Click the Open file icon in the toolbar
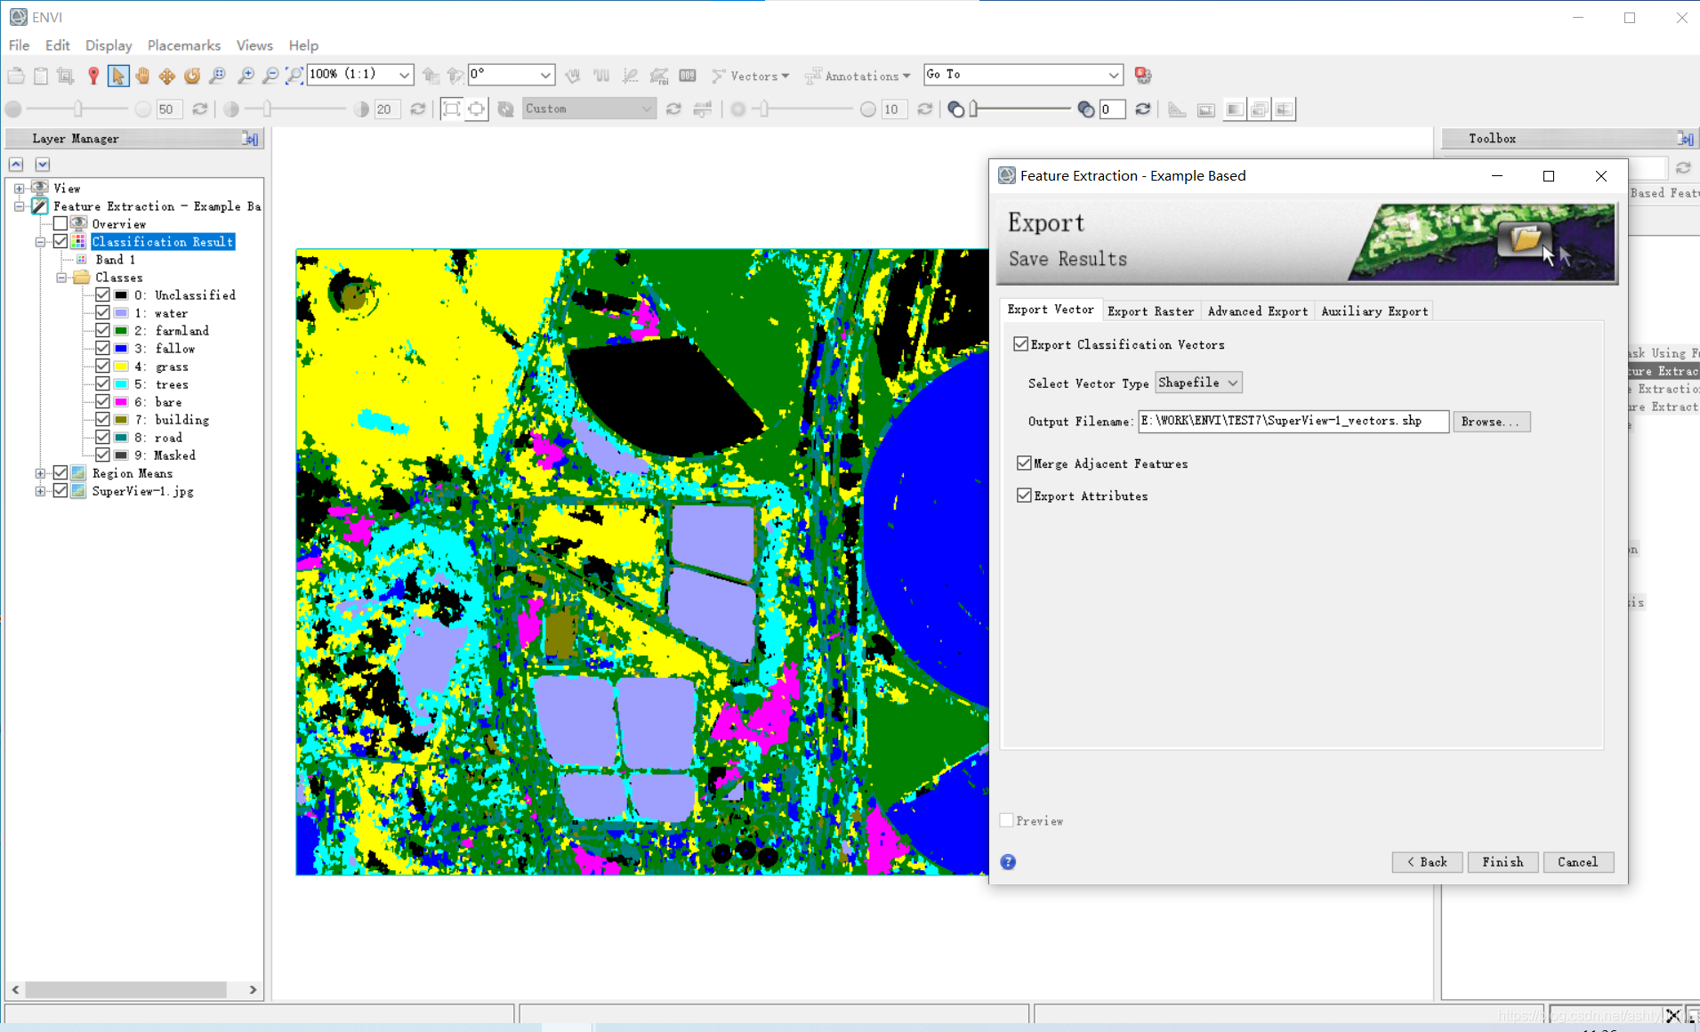Screen dimensions: 1700x1032 [x=16, y=76]
